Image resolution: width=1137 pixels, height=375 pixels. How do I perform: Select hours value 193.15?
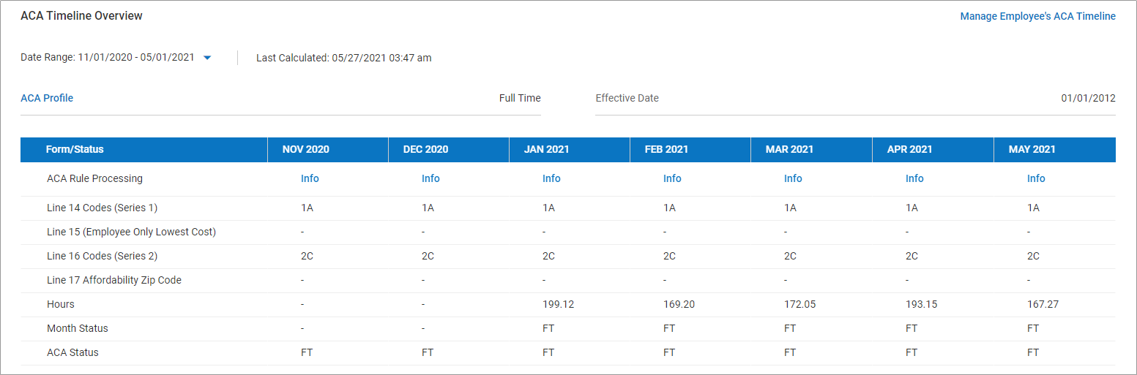pos(921,304)
